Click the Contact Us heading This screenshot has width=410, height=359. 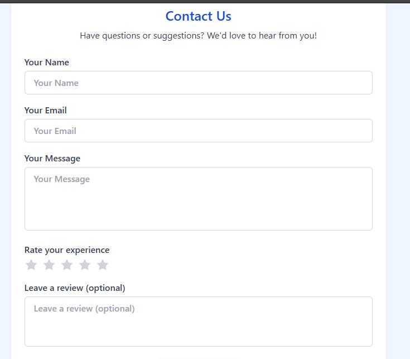[x=199, y=16]
